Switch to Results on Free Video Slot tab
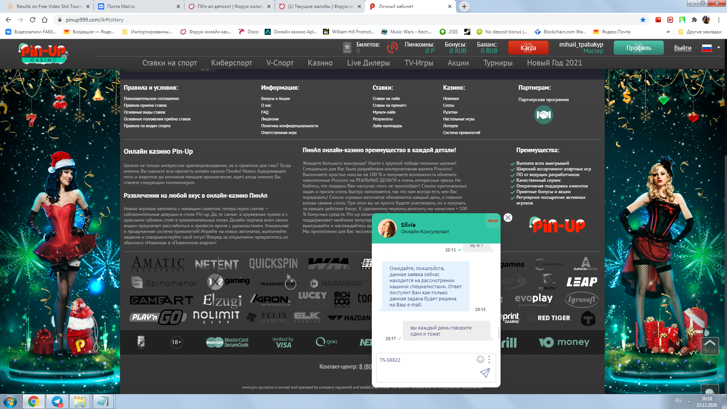The image size is (727, 409). pyautogui.click(x=48, y=6)
